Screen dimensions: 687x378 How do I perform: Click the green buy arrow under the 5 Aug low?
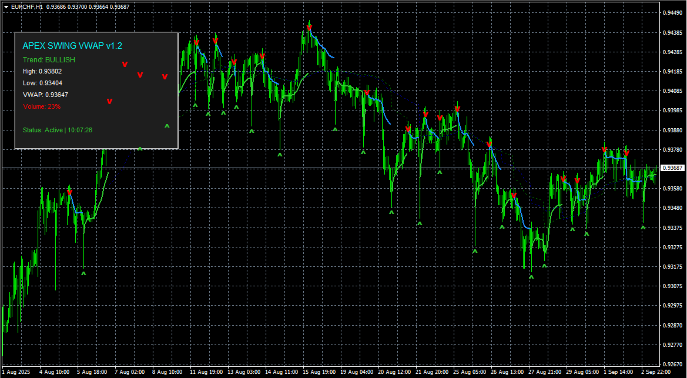(x=83, y=273)
